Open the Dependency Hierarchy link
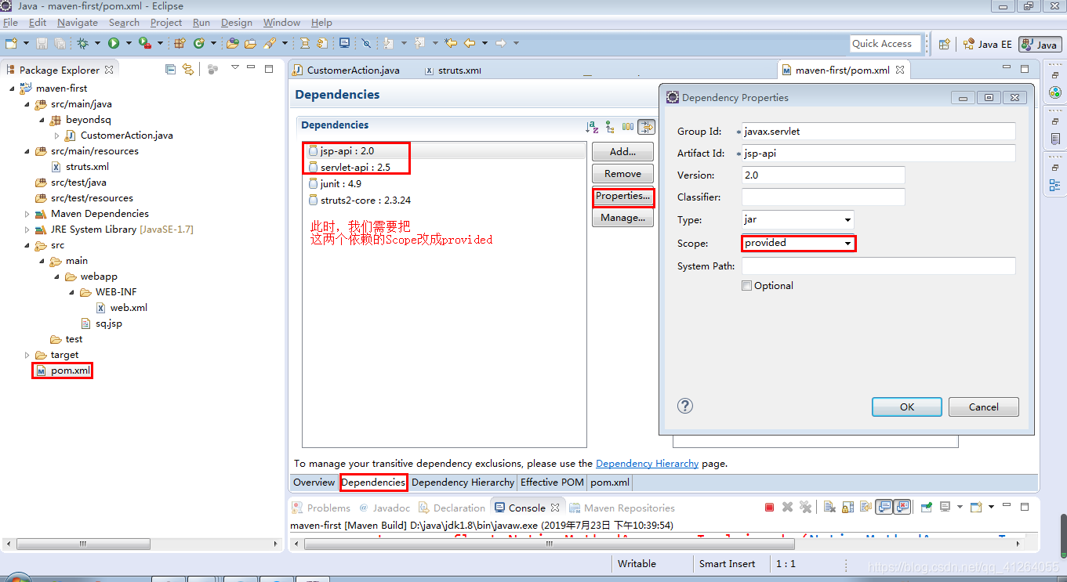The width and height of the screenshot is (1067, 582). (x=647, y=464)
